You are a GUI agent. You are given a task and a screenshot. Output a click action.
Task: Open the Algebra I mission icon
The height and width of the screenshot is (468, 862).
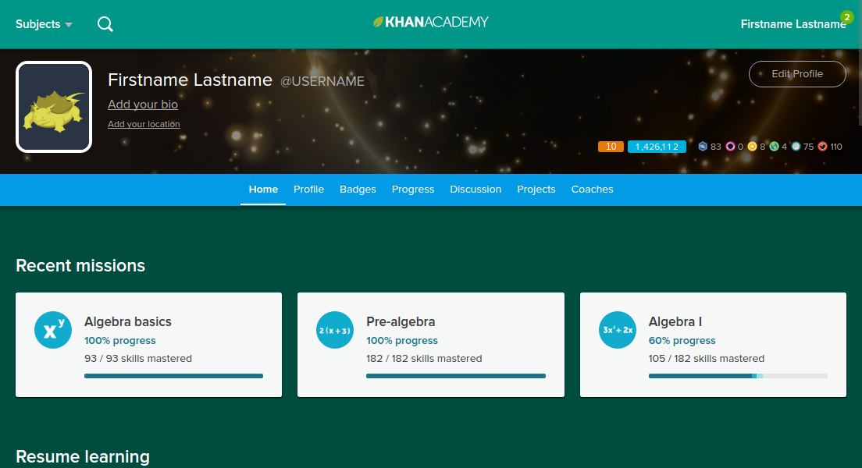(x=617, y=329)
